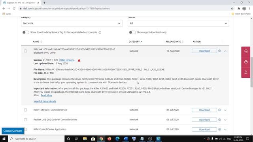Click info icon for Killer 1650 Wi-Fi driver
Viewport: 253px width, 142px height.
click(219, 110)
